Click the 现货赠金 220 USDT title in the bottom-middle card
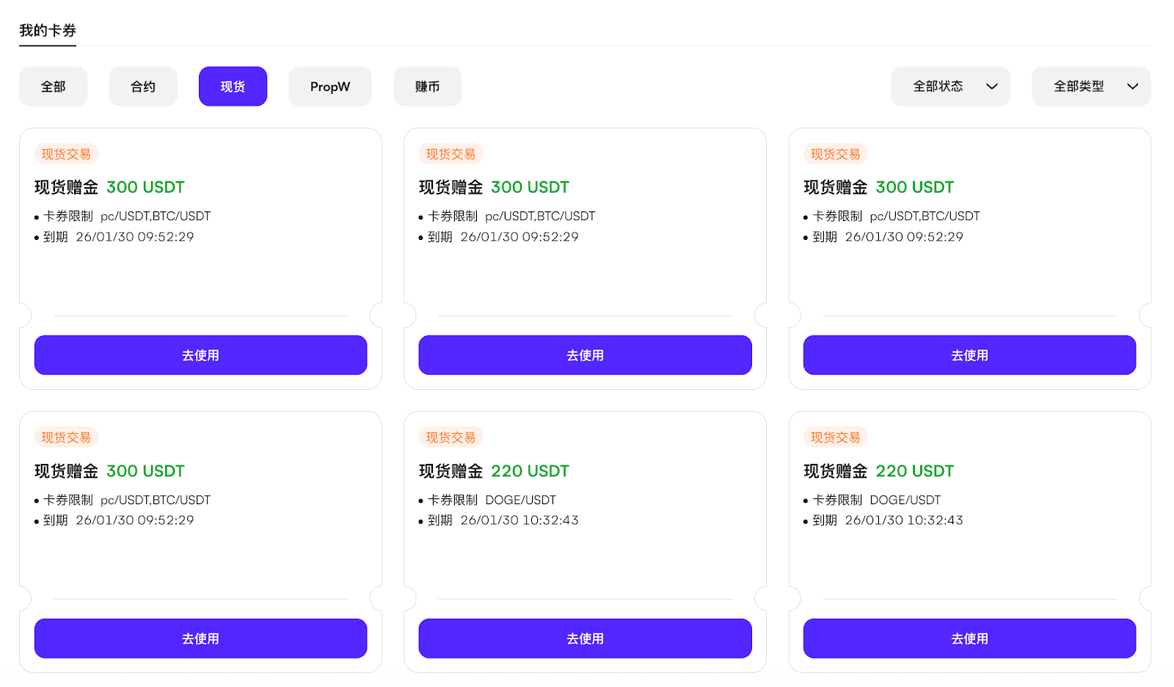1174x687 pixels. (x=494, y=471)
